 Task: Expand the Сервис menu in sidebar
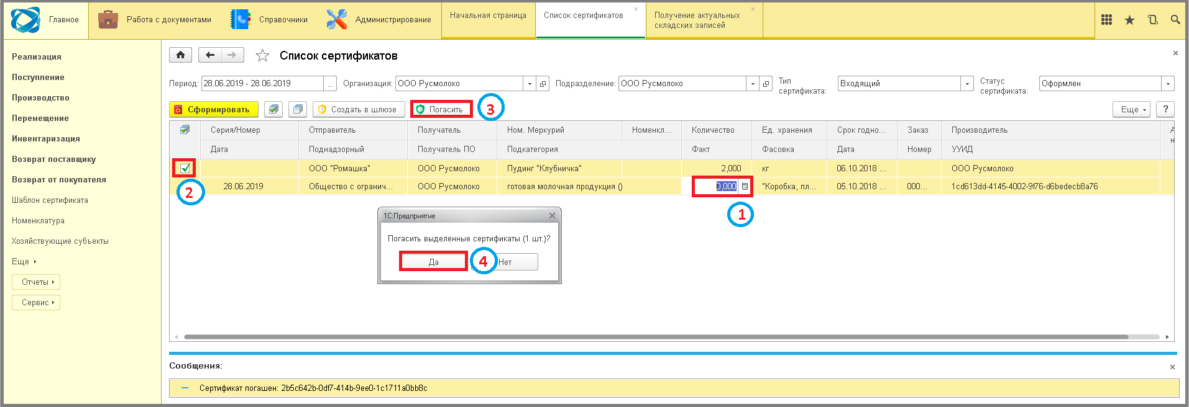36,303
